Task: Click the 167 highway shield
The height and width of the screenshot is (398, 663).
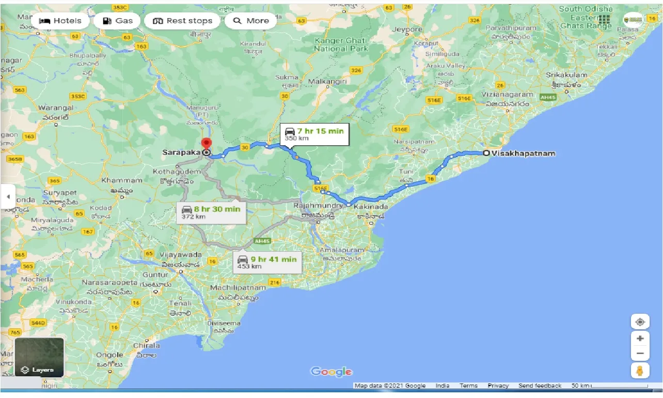Action: coord(88,232)
